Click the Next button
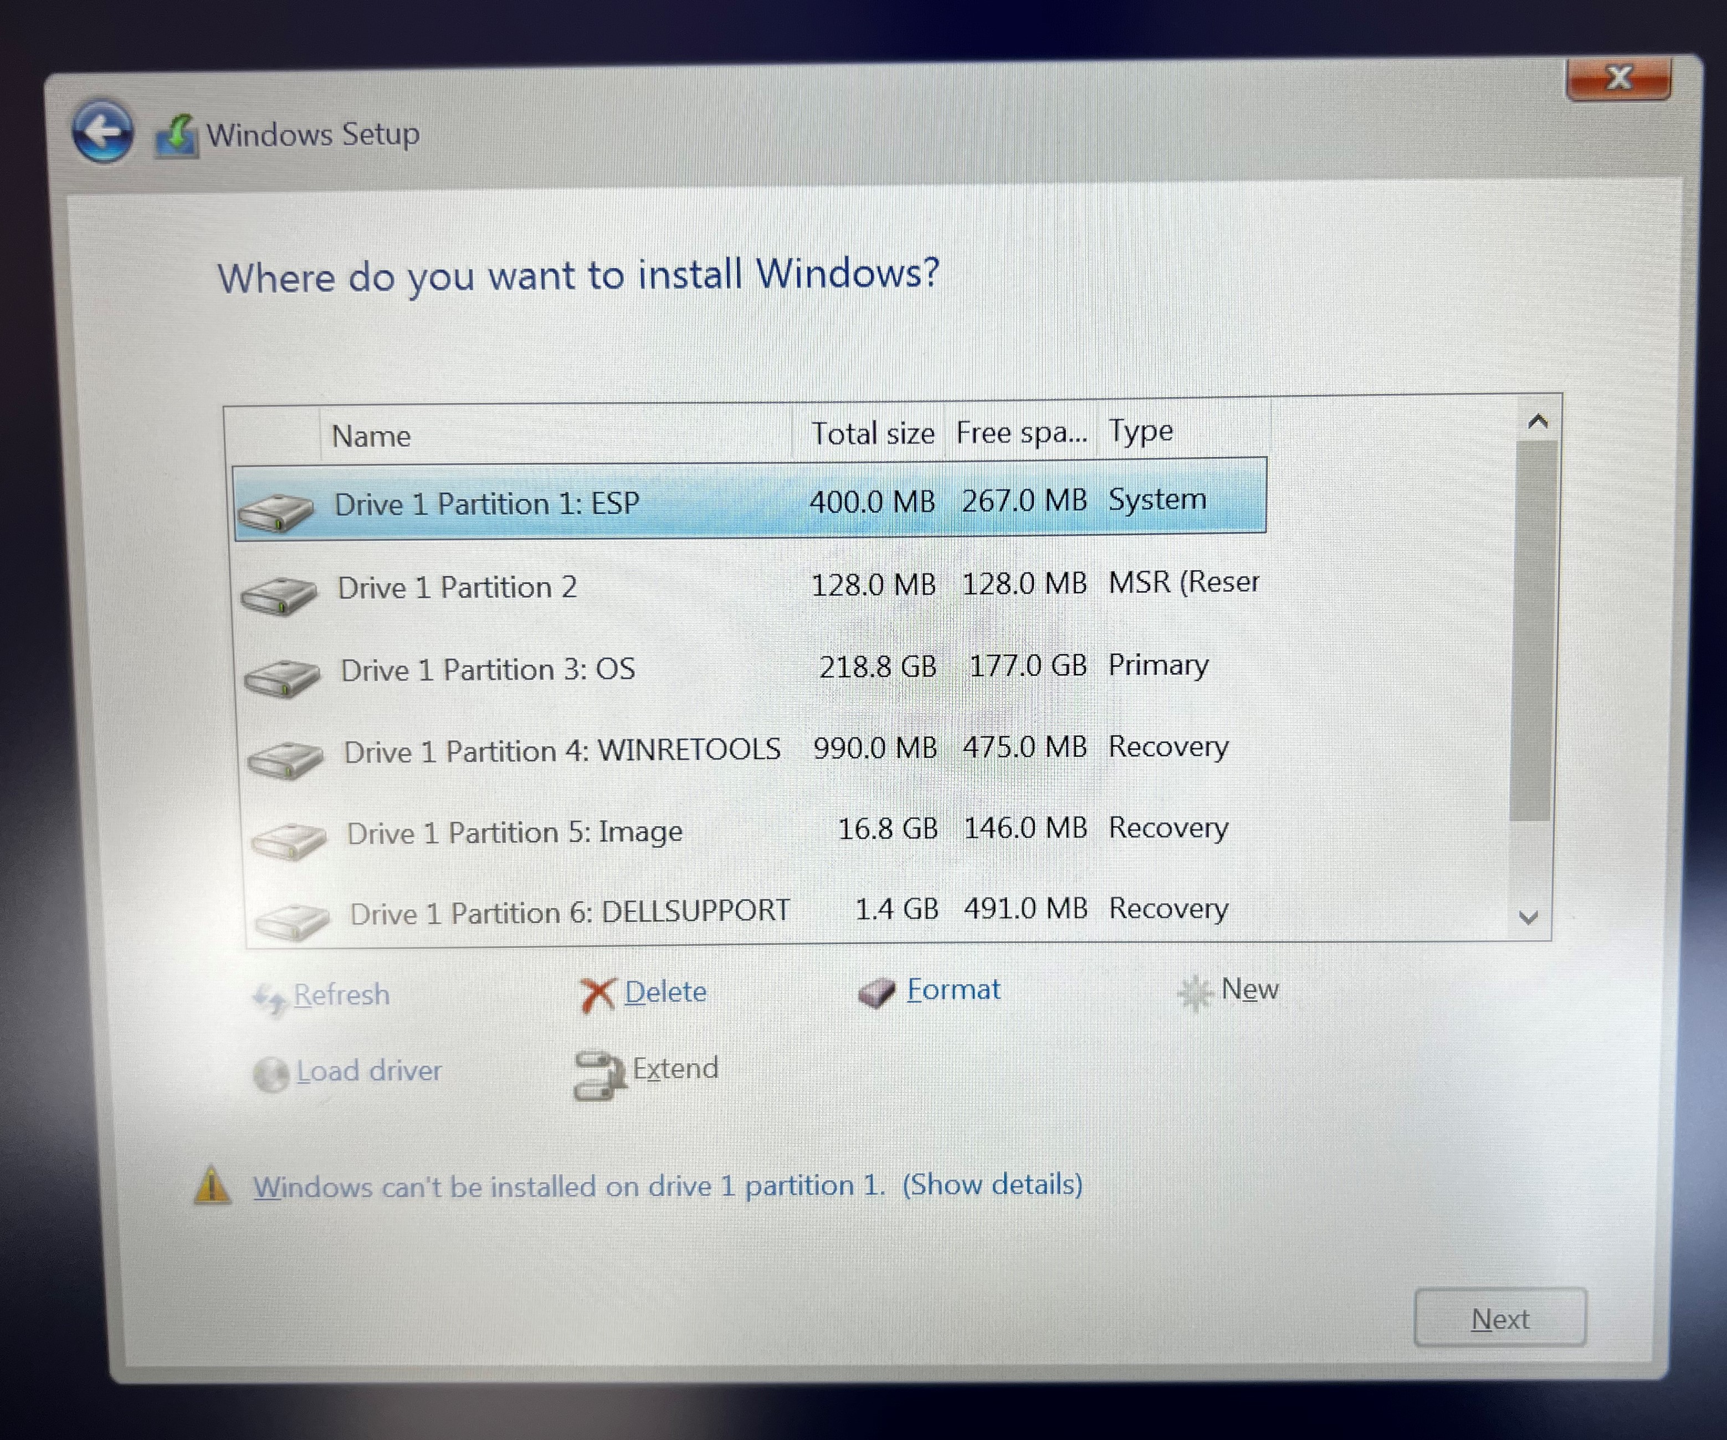 pos(1500,1318)
